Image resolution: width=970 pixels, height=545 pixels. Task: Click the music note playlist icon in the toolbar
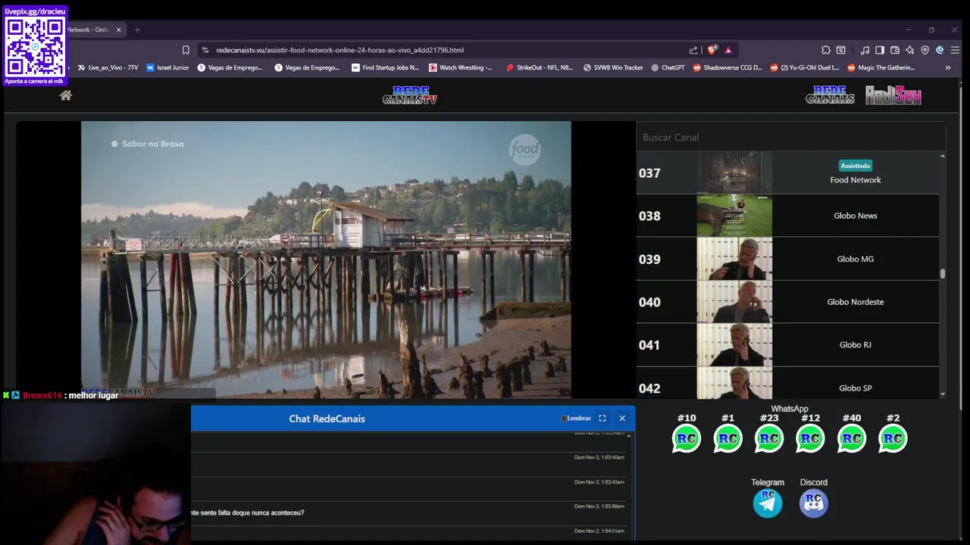coord(865,50)
